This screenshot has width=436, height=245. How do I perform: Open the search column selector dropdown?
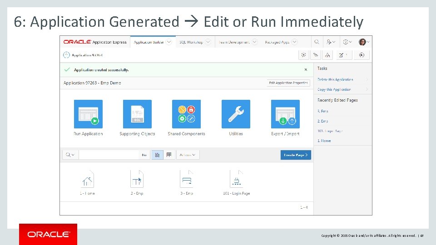click(x=70, y=155)
